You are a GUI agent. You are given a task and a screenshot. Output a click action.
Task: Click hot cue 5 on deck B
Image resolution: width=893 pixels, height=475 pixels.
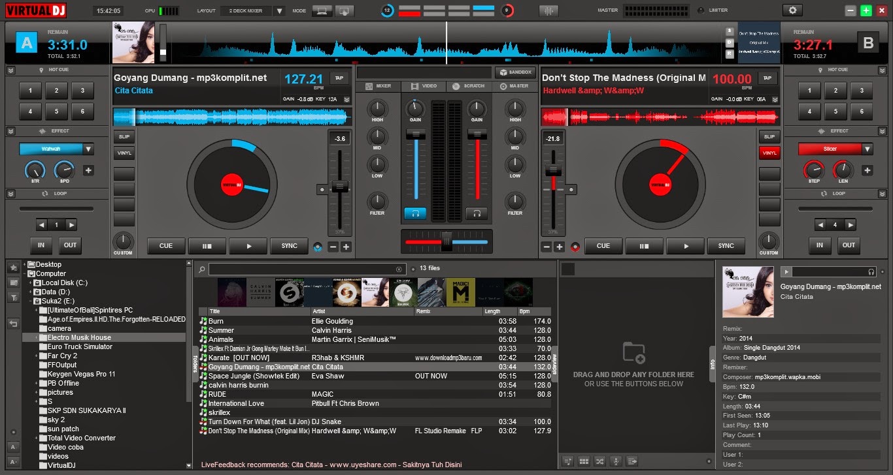coord(835,112)
